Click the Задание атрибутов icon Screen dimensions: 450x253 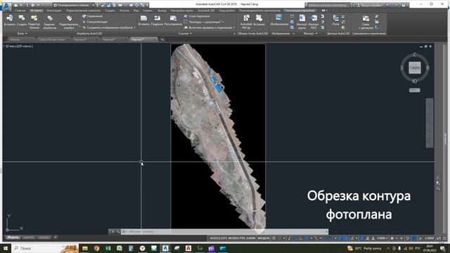(x=50, y=18)
